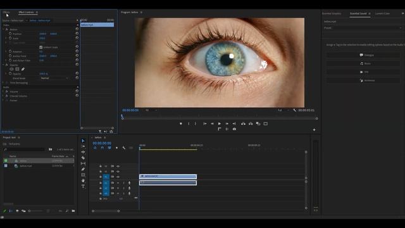Screen dimensions: 405x228
Task: Toggle the Uniform Scale checkbox
Action: (x=40, y=47)
